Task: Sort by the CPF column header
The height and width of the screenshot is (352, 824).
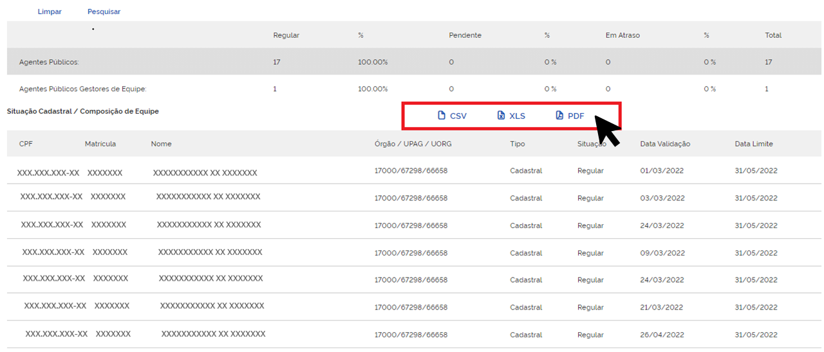Action: (26, 144)
